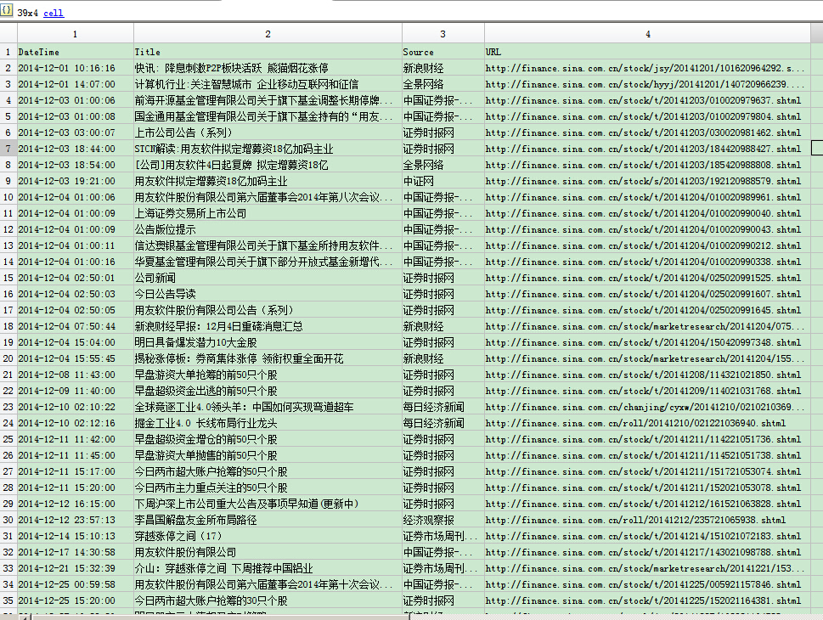
Task: Select title 新浪财经早报：12月4日重磅消息汇总
Action: tap(268, 326)
